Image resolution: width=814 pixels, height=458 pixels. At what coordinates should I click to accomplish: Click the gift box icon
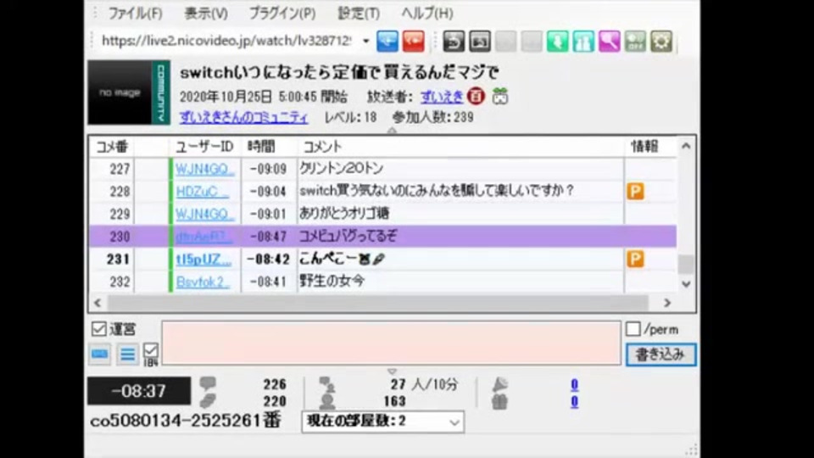tap(500, 401)
